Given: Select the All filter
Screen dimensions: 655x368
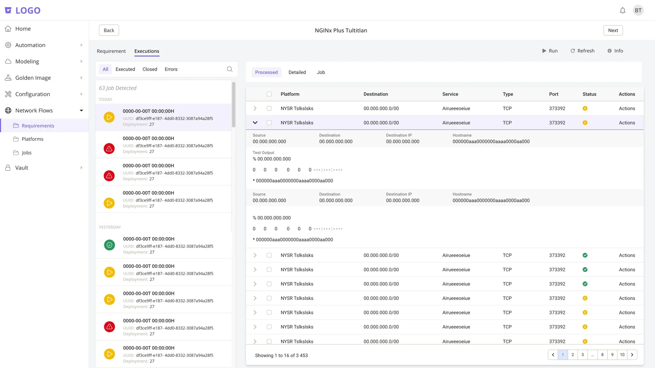Looking at the screenshot, I should pyautogui.click(x=105, y=69).
